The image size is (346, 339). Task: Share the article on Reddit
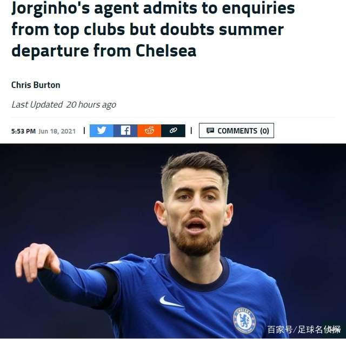(149, 131)
